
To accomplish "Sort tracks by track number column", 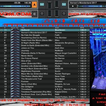I will pos(5,28).
